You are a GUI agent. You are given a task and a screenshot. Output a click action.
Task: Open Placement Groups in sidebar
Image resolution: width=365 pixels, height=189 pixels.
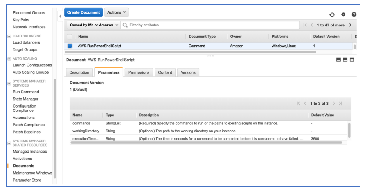(x=29, y=13)
